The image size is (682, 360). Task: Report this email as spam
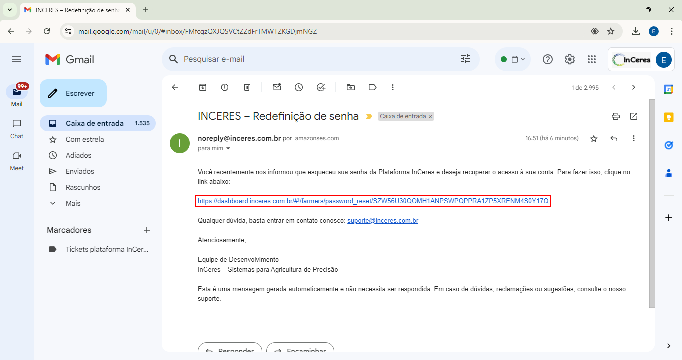(225, 87)
